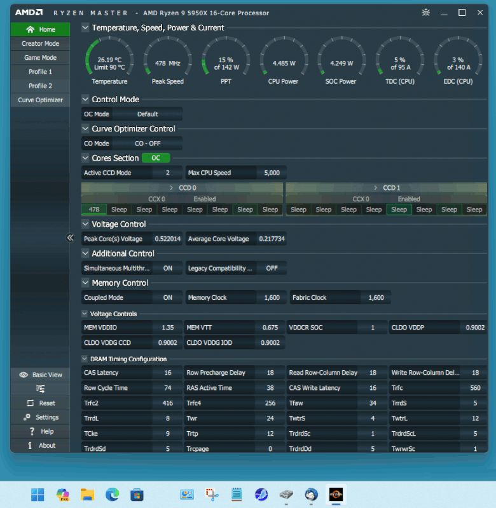Click the Reset button label
Image resolution: width=496 pixels, height=508 pixels.
click(47, 403)
